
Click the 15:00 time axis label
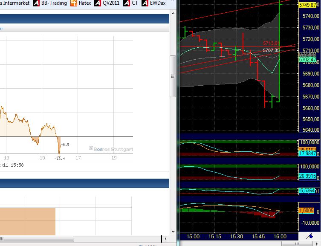[x=193, y=237]
